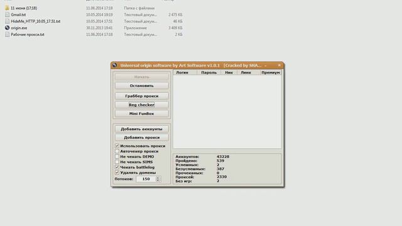This screenshot has height=226, width=402.
Task: Click the date 30.11.2013 19:41 for origin.exe
Action: 99,28
